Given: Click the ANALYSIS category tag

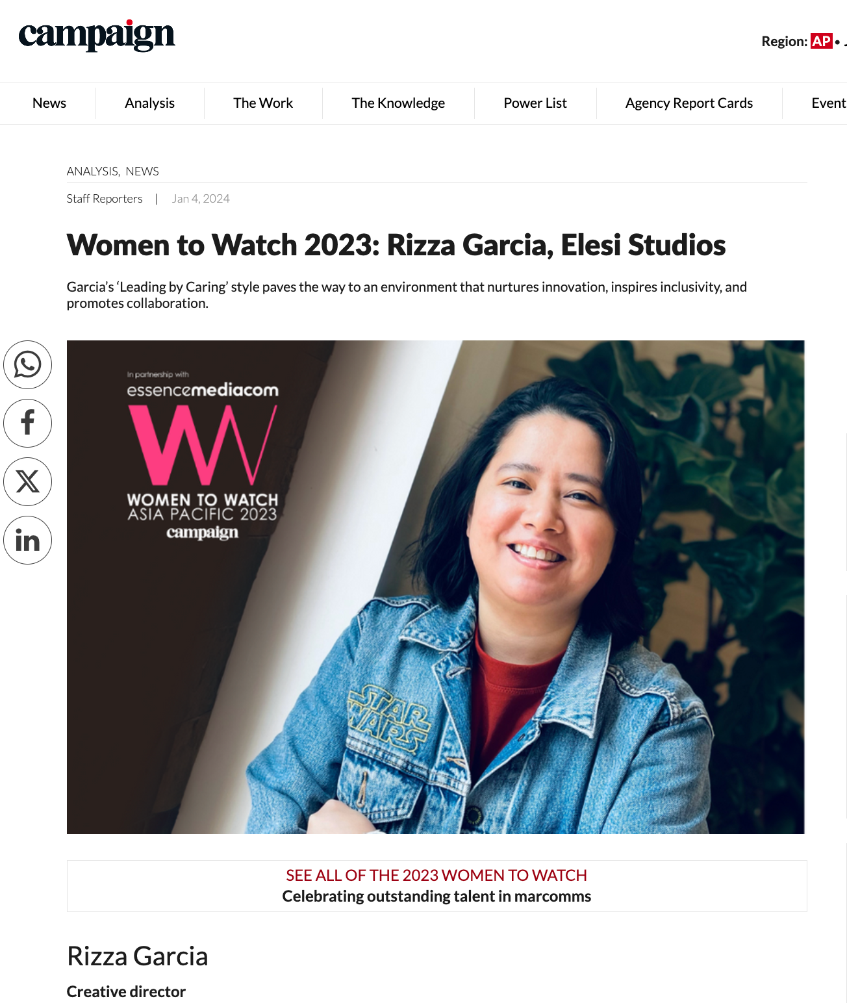Looking at the screenshot, I should [x=93, y=171].
